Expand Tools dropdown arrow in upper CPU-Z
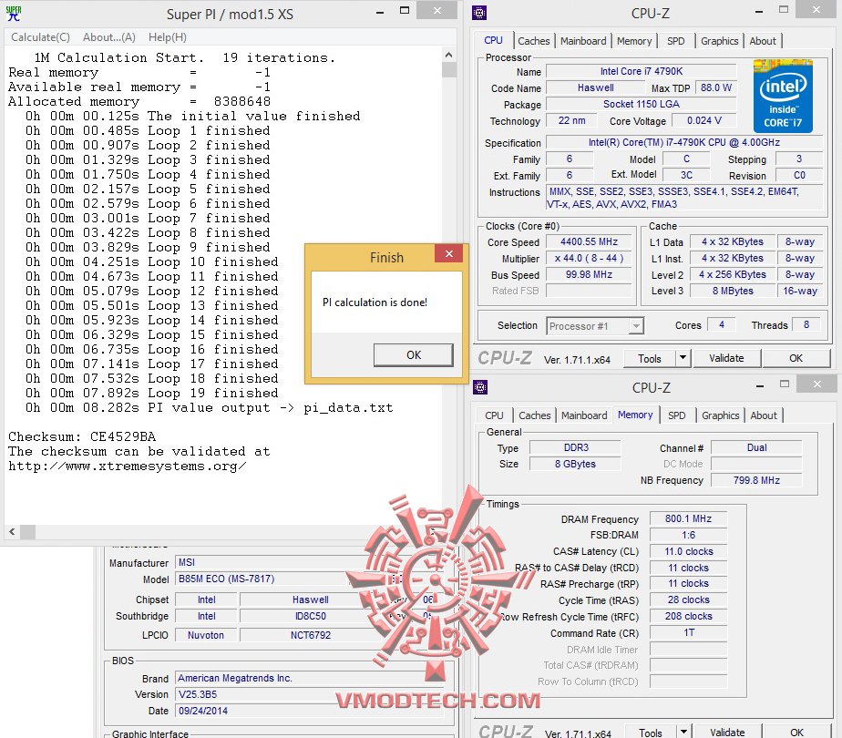 click(683, 359)
